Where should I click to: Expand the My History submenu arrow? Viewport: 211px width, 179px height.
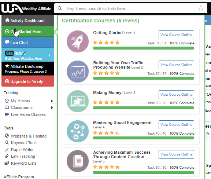pyautogui.click(x=52, y=101)
